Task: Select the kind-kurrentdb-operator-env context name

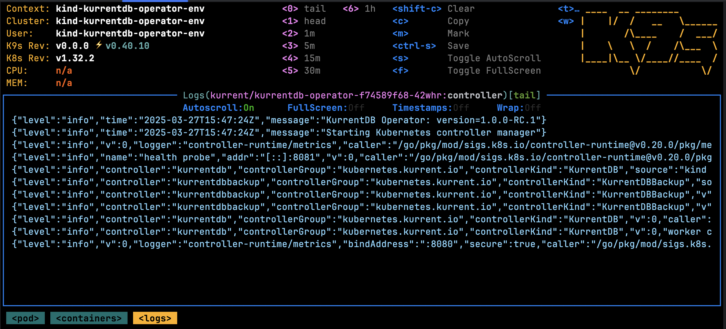Action: [130, 9]
